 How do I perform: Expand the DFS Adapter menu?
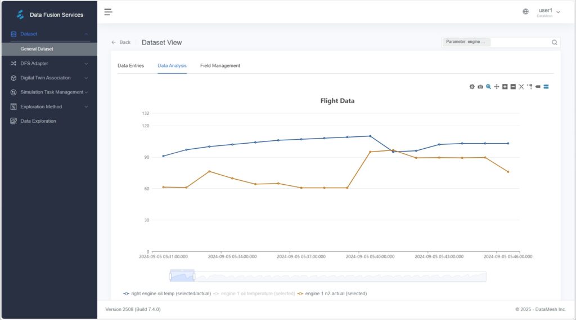pyautogui.click(x=49, y=64)
